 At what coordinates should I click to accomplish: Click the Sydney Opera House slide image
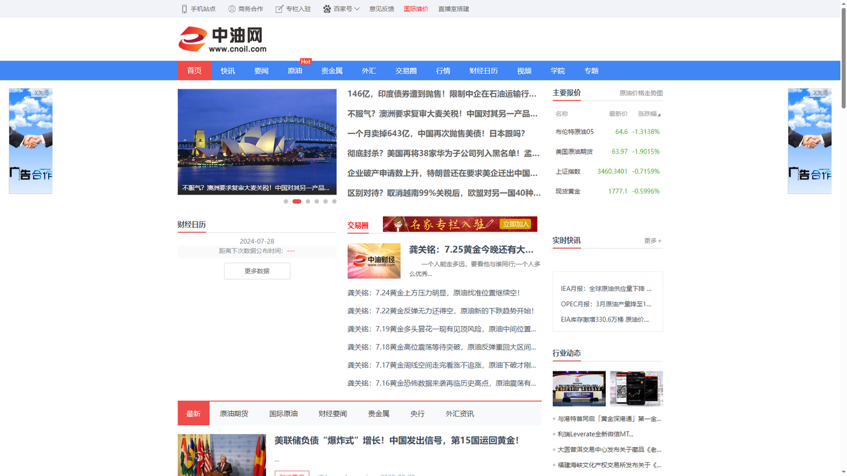pyautogui.click(x=257, y=142)
